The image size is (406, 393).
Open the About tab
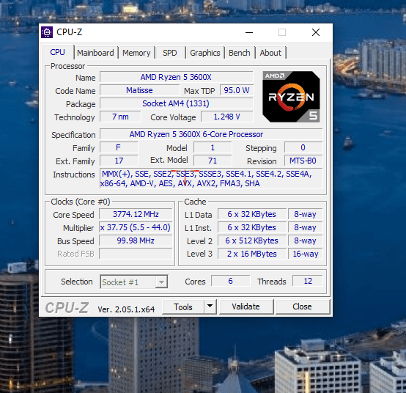pyautogui.click(x=270, y=53)
